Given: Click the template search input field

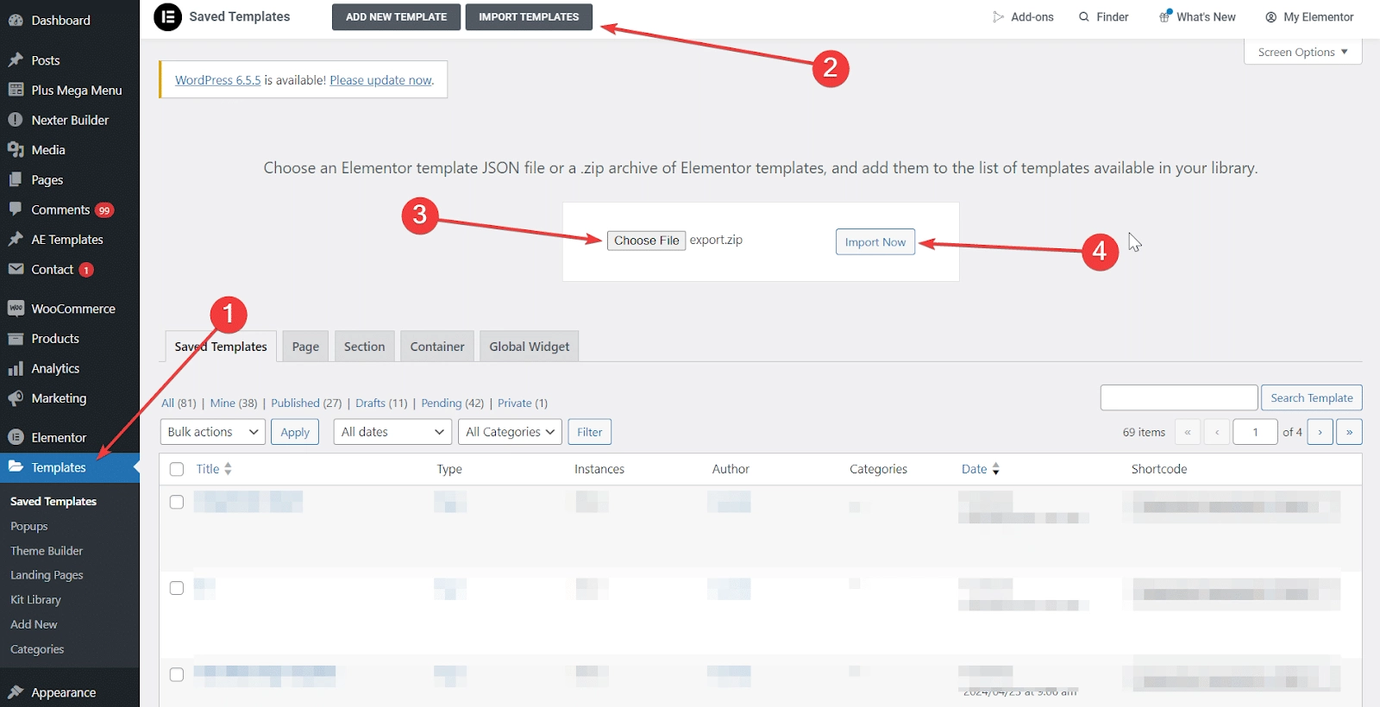Looking at the screenshot, I should (1179, 397).
